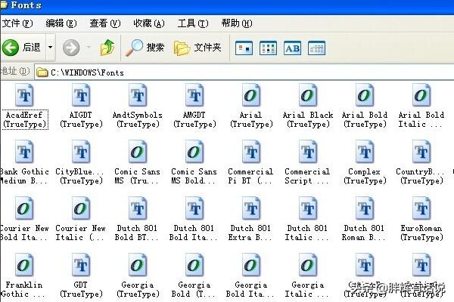Viewport: 454px width, 302px height.
Task: Select the Bank Gothic Medium font icon
Action: 24,152
